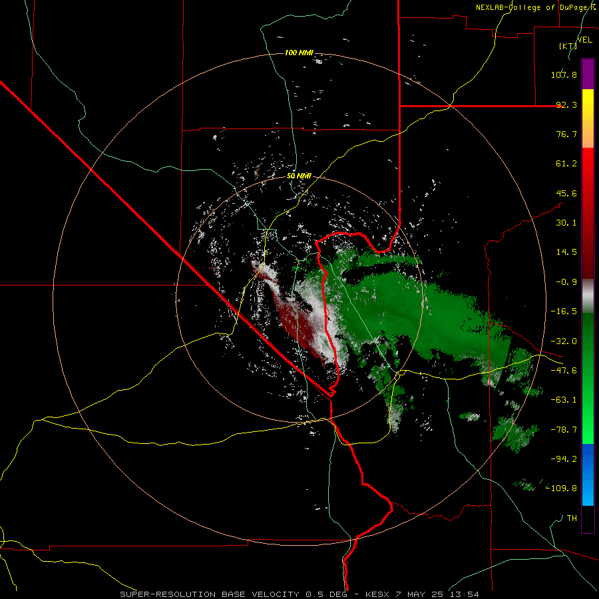
Task: Click the gray near-zero segment of velocity scale
Action: click(588, 296)
